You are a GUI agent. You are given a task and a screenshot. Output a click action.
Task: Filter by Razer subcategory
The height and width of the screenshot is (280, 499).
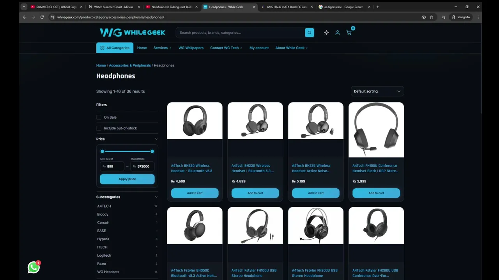point(102,264)
